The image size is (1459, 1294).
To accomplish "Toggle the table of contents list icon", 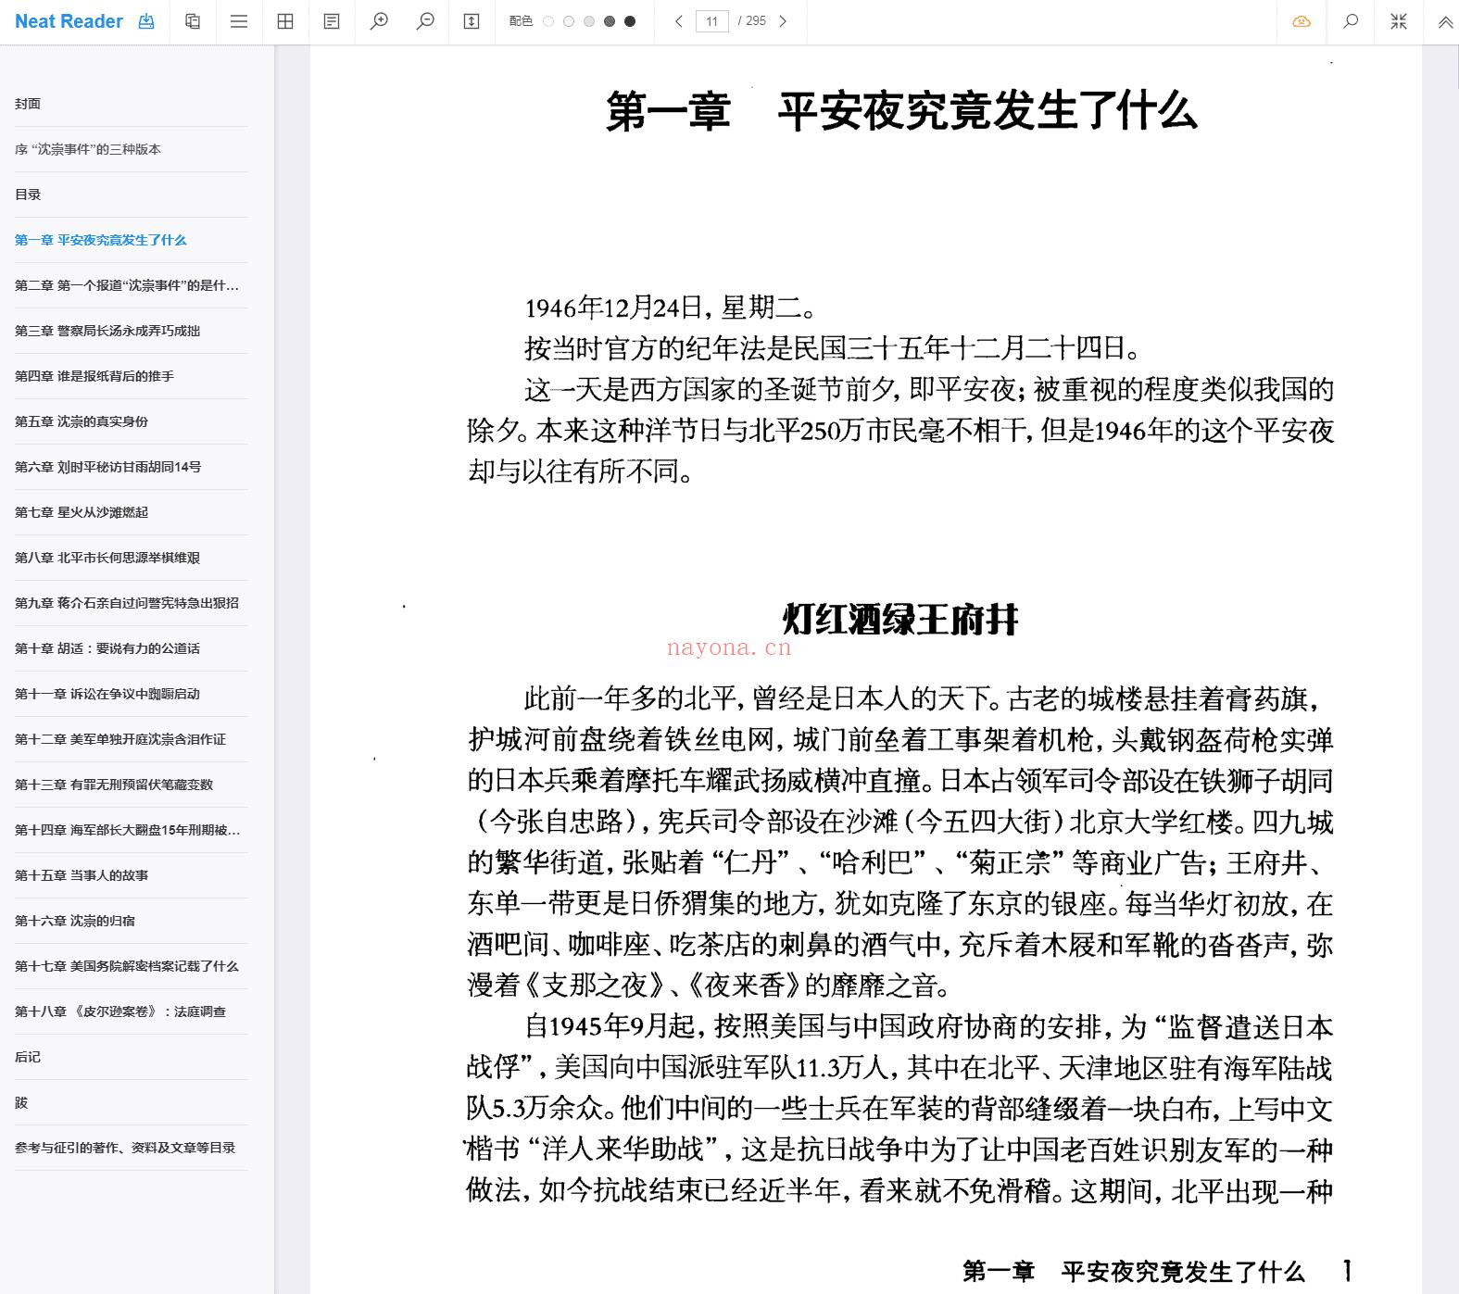I will [239, 21].
